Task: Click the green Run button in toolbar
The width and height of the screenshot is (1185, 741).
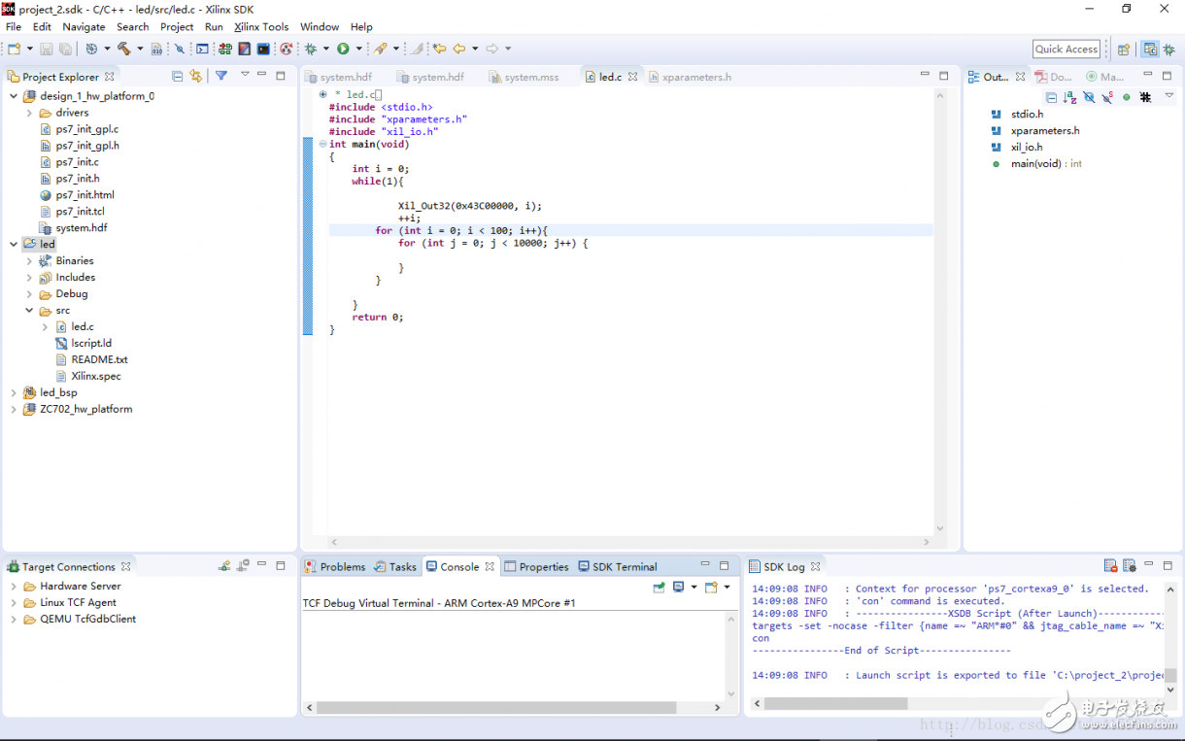Action: (x=343, y=49)
